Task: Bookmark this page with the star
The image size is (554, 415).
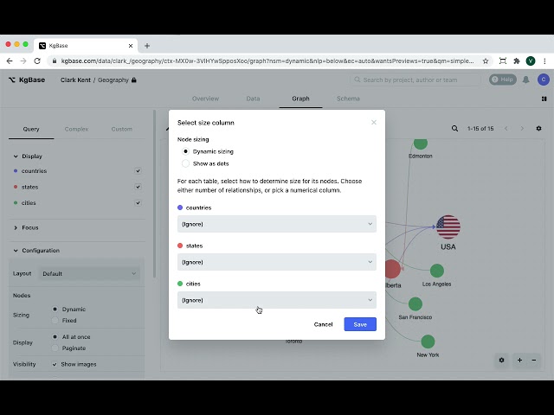Action: [486, 61]
